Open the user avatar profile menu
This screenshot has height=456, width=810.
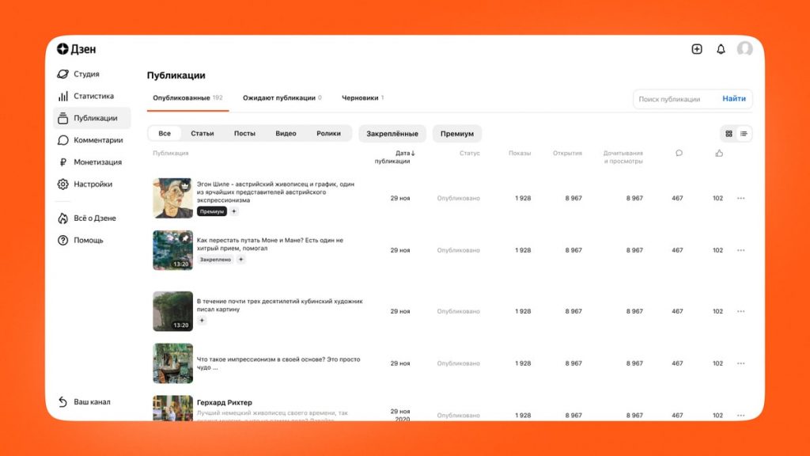[744, 49]
